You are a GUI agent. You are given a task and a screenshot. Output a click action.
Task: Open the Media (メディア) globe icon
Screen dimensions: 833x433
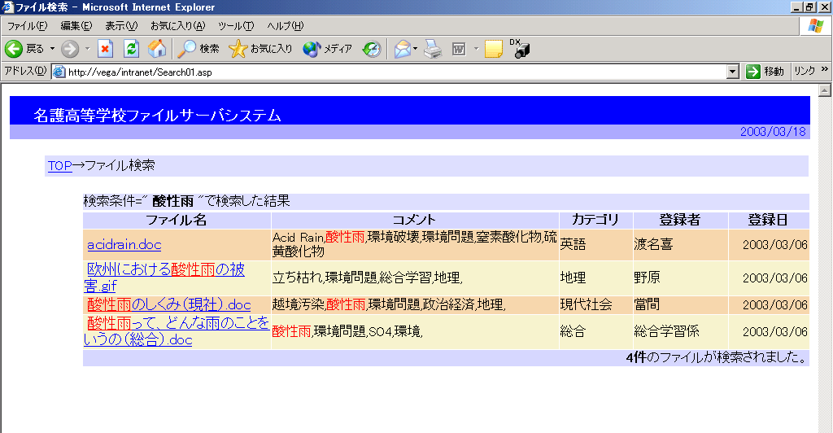point(312,49)
